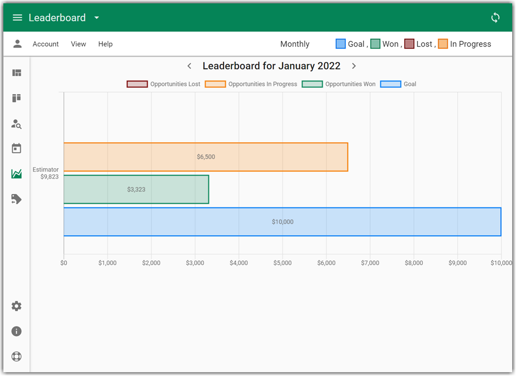Toggle Opportunities In Progress legend series
516x376 pixels.
click(251, 84)
